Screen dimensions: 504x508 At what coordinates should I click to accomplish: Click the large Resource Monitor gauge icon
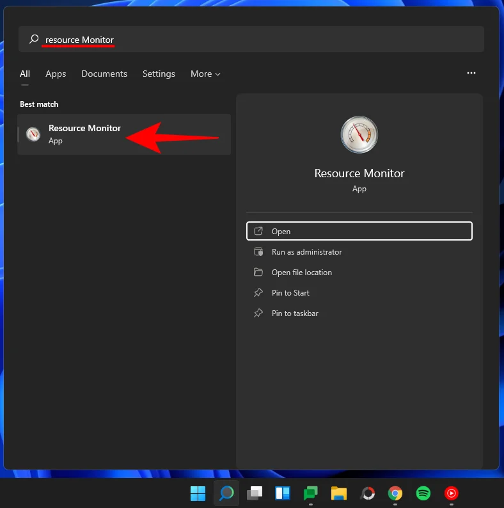click(x=359, y=135)
